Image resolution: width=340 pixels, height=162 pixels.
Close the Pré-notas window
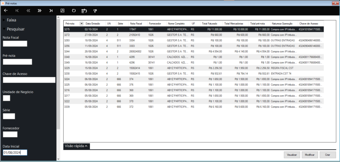point(335,3)
